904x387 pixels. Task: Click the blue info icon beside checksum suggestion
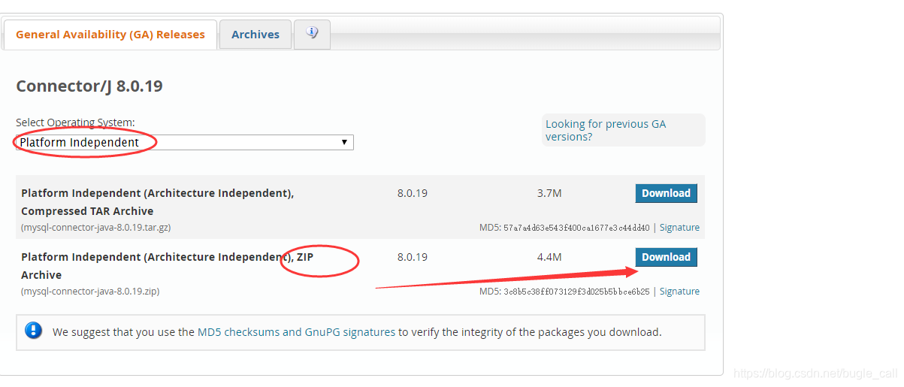pos(33,331)
